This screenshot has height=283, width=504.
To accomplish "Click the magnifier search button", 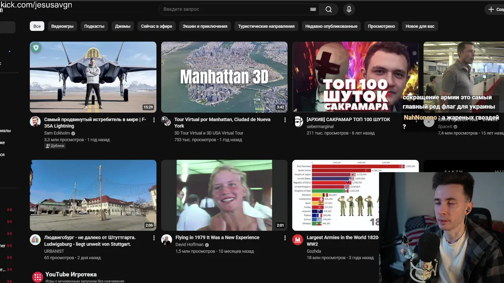I will pyautogui.click(x=328, y=9).
